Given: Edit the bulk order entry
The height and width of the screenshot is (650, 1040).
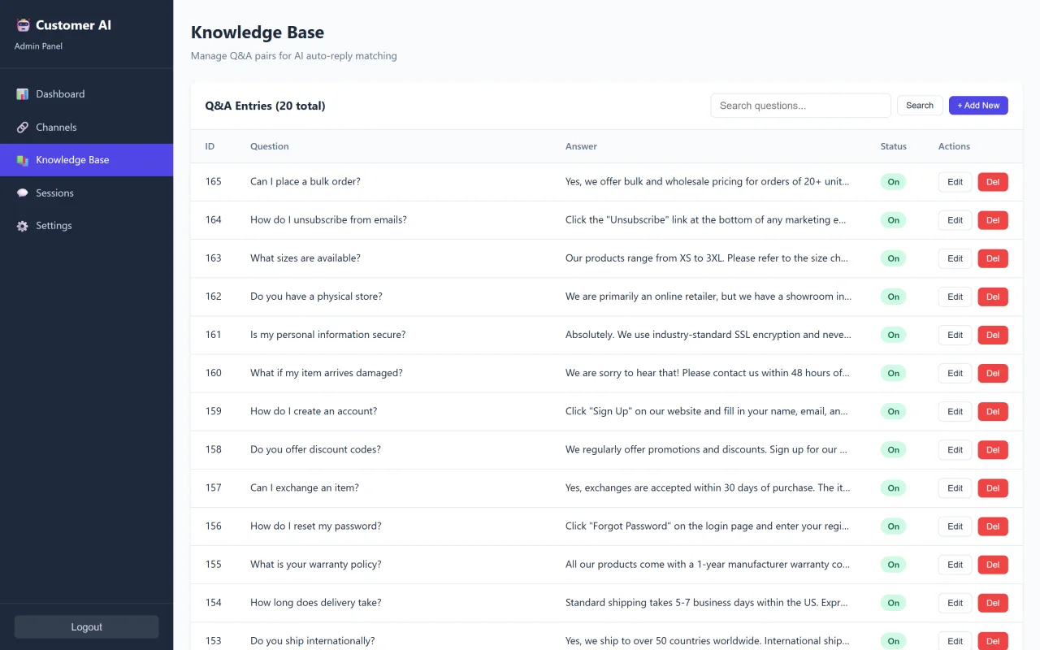Looking at the screenshot, I should tap(955, 182).
